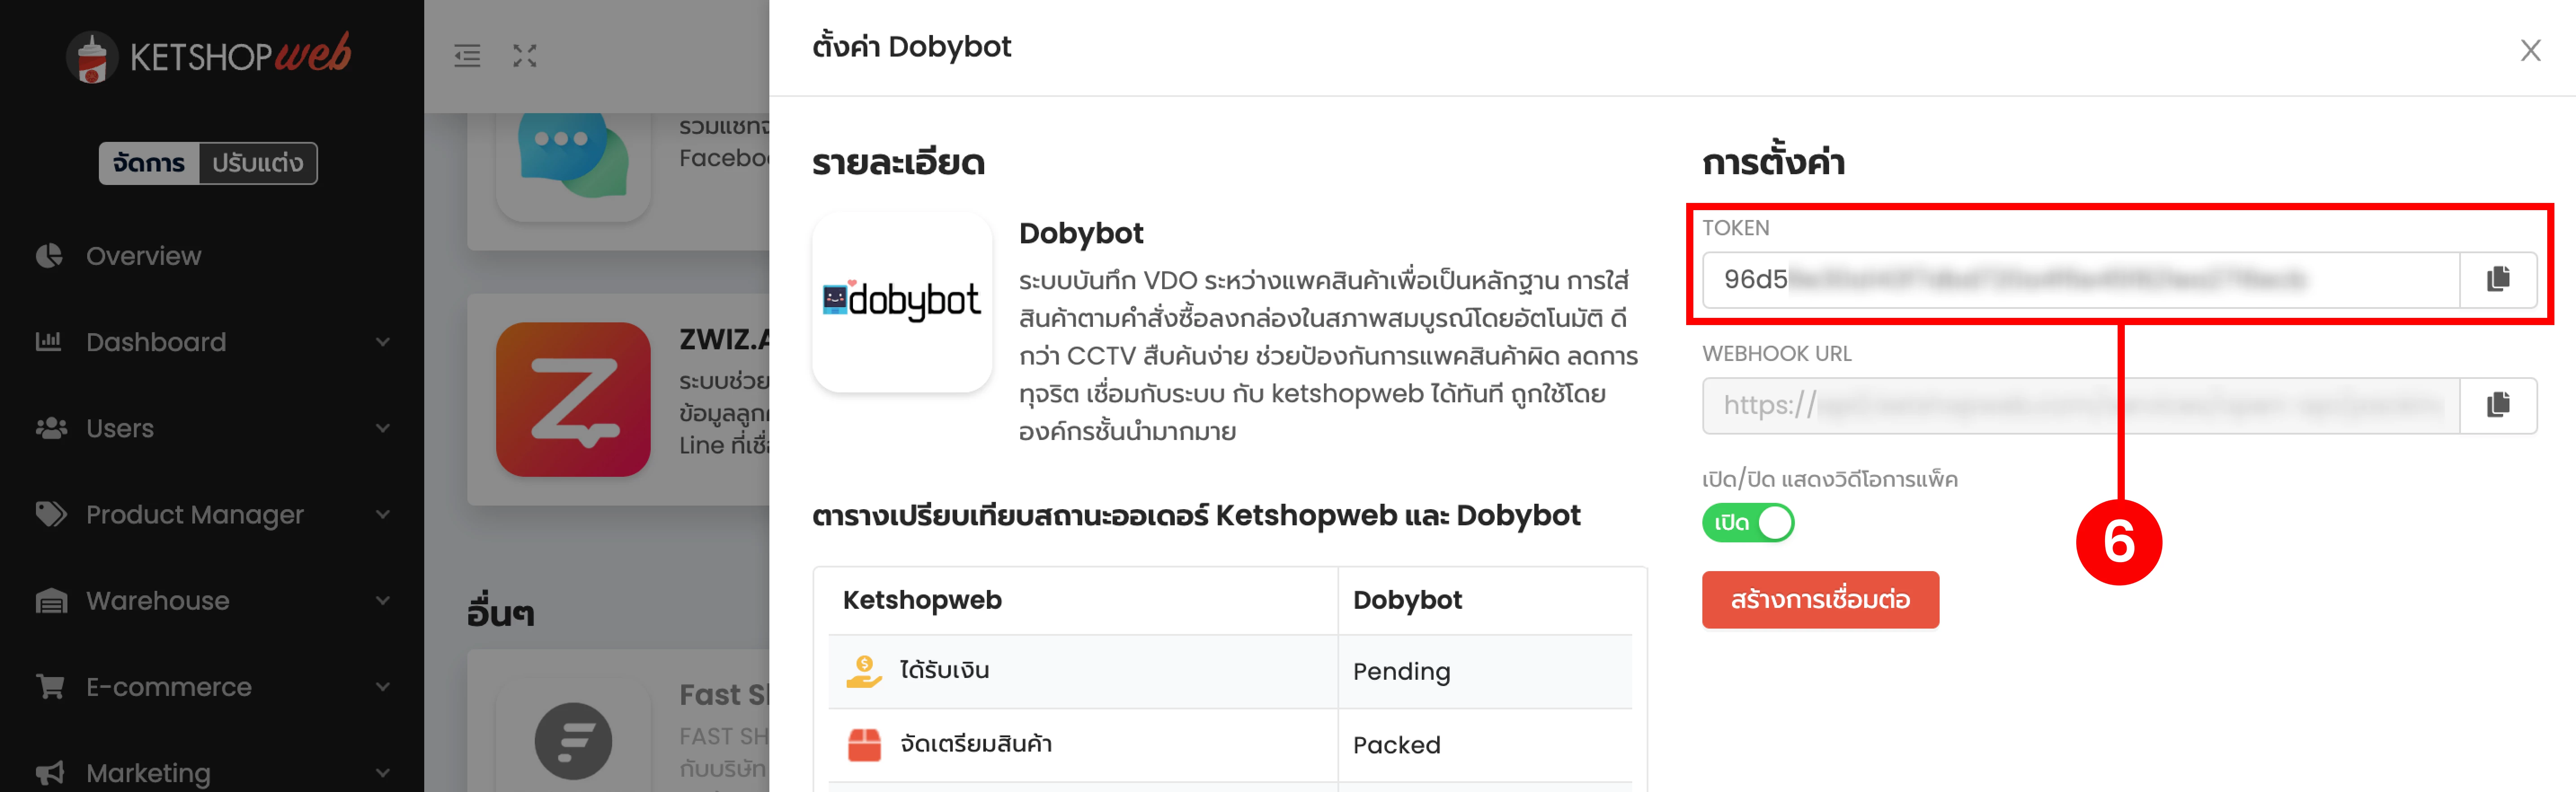Close the Dobybot settings panel
2576x792 pixels.
pos(2530,50)
